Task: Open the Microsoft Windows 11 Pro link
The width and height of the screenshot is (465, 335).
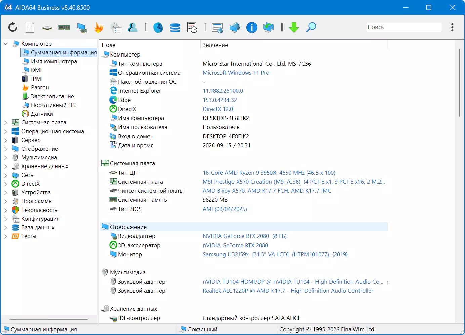Action: point(236,73)
